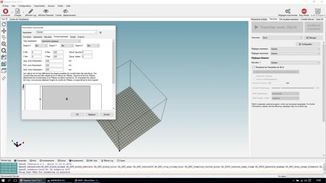
Task: Click 'Trancher avec Slic3r' button
Action: click(277, 27)
